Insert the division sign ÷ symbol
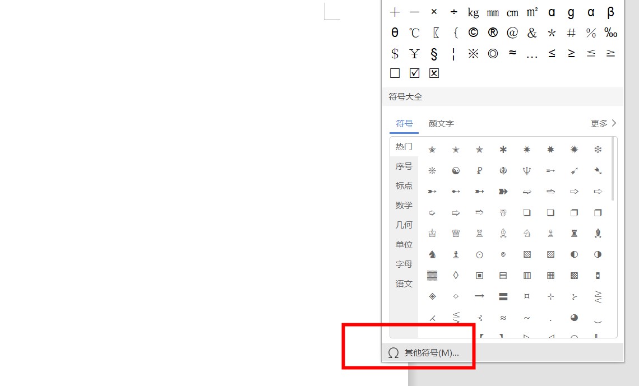 point(453,12)
